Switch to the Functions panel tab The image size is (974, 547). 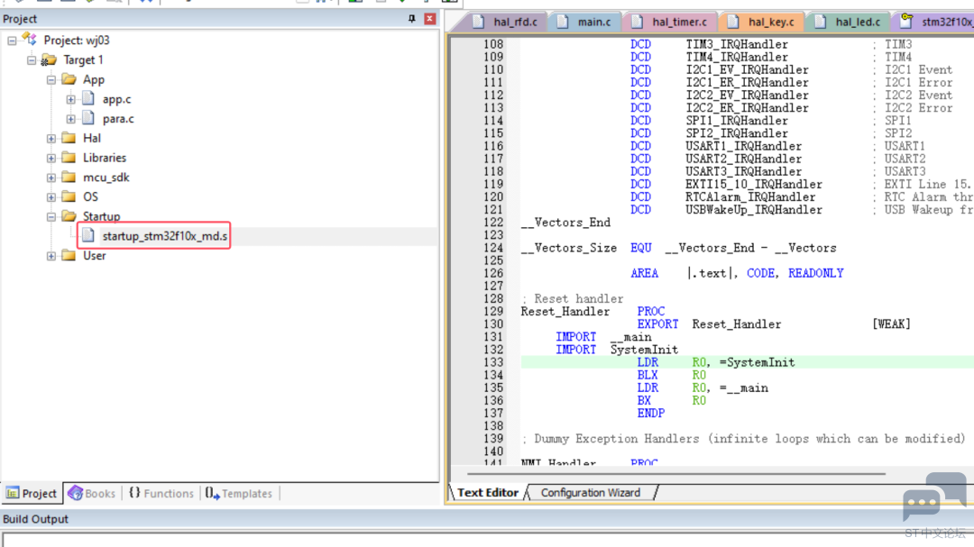point(161,493)
